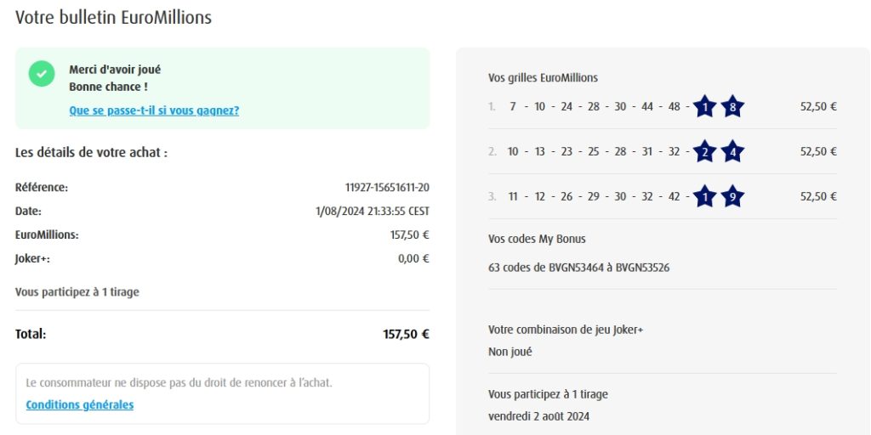
Task: Click star number 1 in grid 3
Action: point(704,197)
